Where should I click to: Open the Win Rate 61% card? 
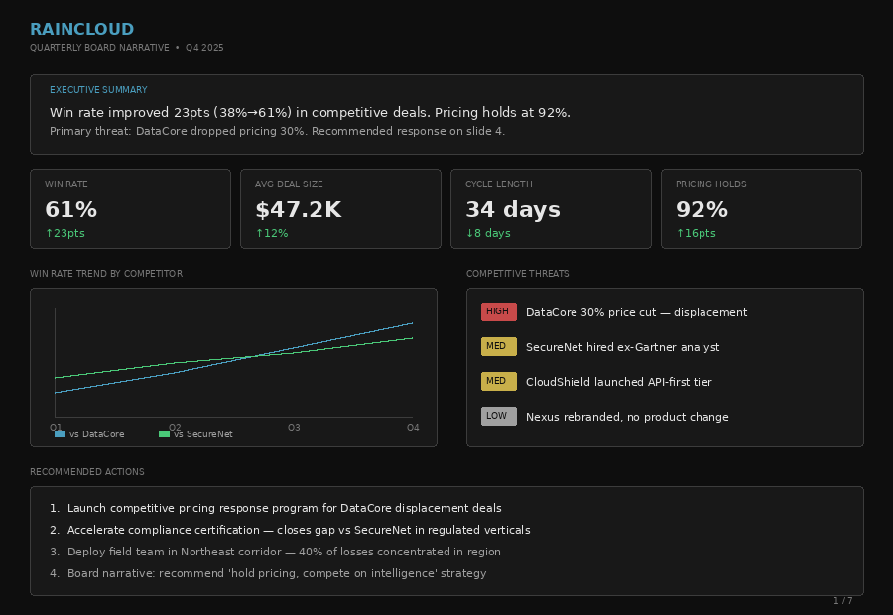pyautogui.click(x=130, y=208)
